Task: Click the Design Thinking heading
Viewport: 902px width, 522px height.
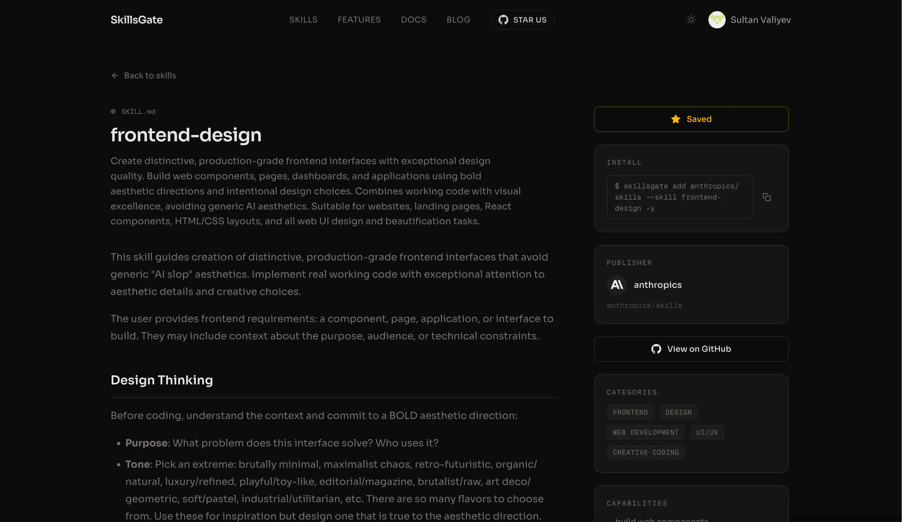Action: pyautogui.click(x=162, y=380)
